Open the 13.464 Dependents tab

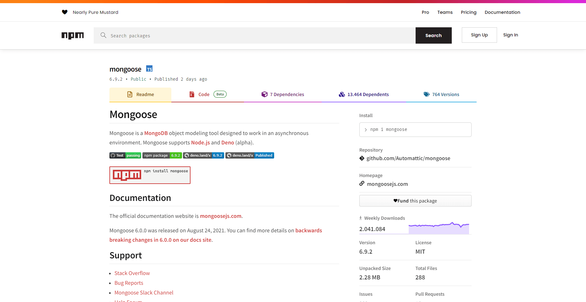click(364, 94)
